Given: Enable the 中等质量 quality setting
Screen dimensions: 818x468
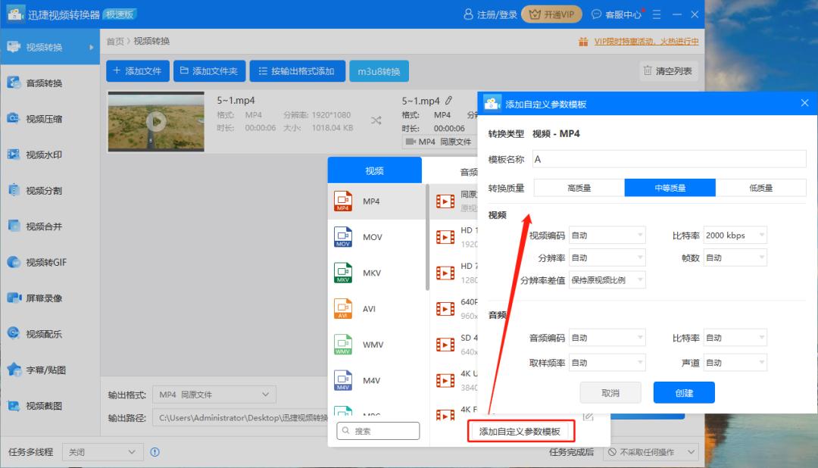Looking at the screenshot, I should point(670,187).
